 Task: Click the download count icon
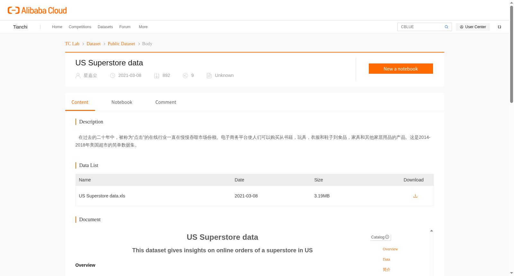click(x=157, y=76)
